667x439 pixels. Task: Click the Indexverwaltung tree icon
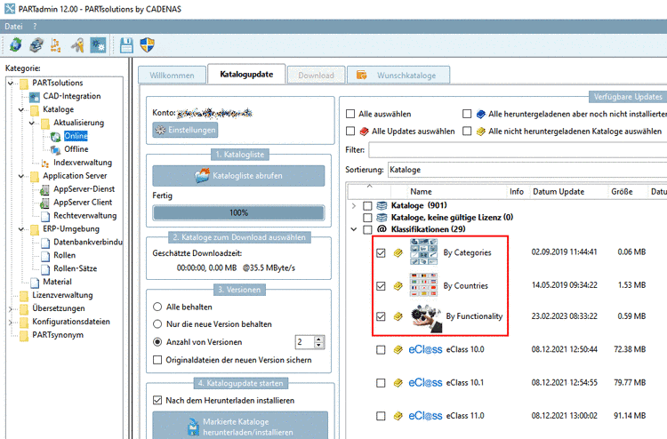click(45, 164)
